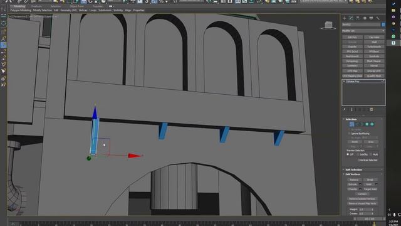
Task: Open the Utilities tab in command panel
Action: click(378, 18)
